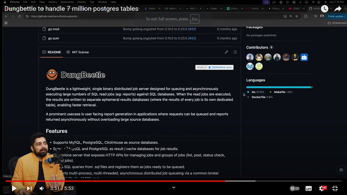Go forward with Chrome's forward arrow
Image resolution: width=347 pixels, height=195 pixels.
click(13, 16)
